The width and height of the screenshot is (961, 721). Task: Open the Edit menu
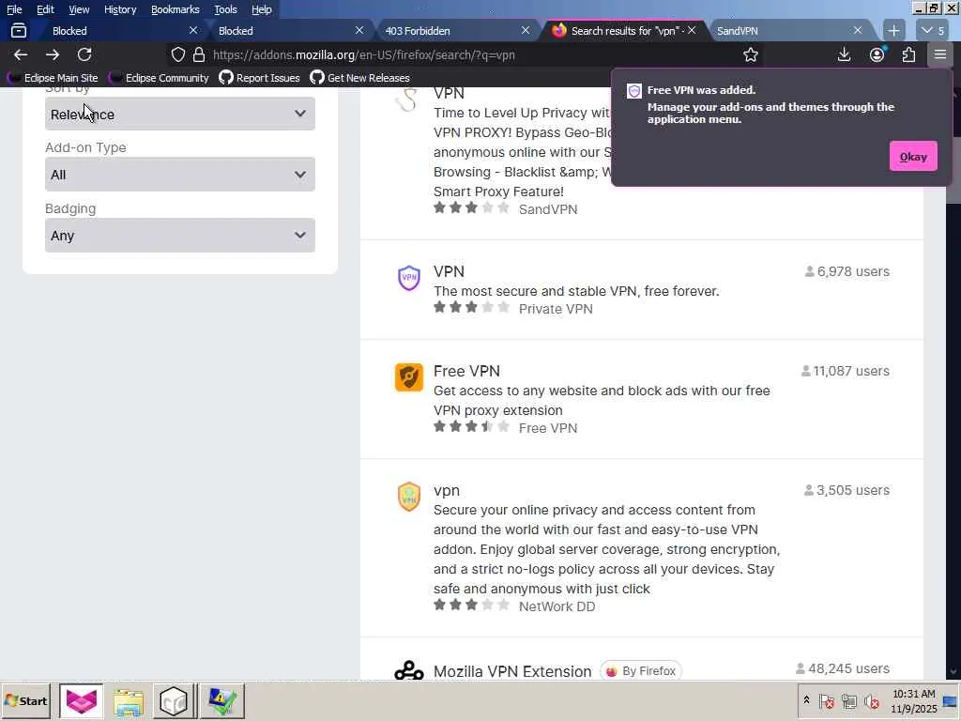point(45,9)
